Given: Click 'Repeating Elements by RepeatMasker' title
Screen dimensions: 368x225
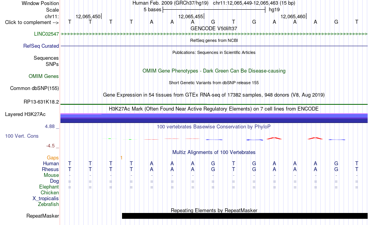Looking at the screenshot, I should [214, 210].
